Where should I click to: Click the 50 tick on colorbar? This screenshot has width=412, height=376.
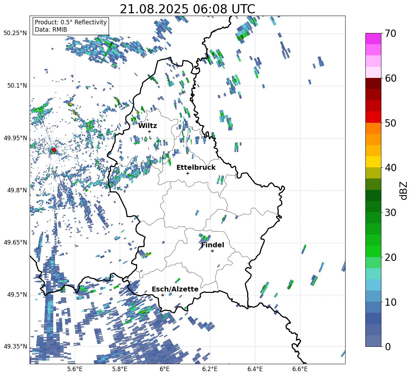tap(390, 123)
